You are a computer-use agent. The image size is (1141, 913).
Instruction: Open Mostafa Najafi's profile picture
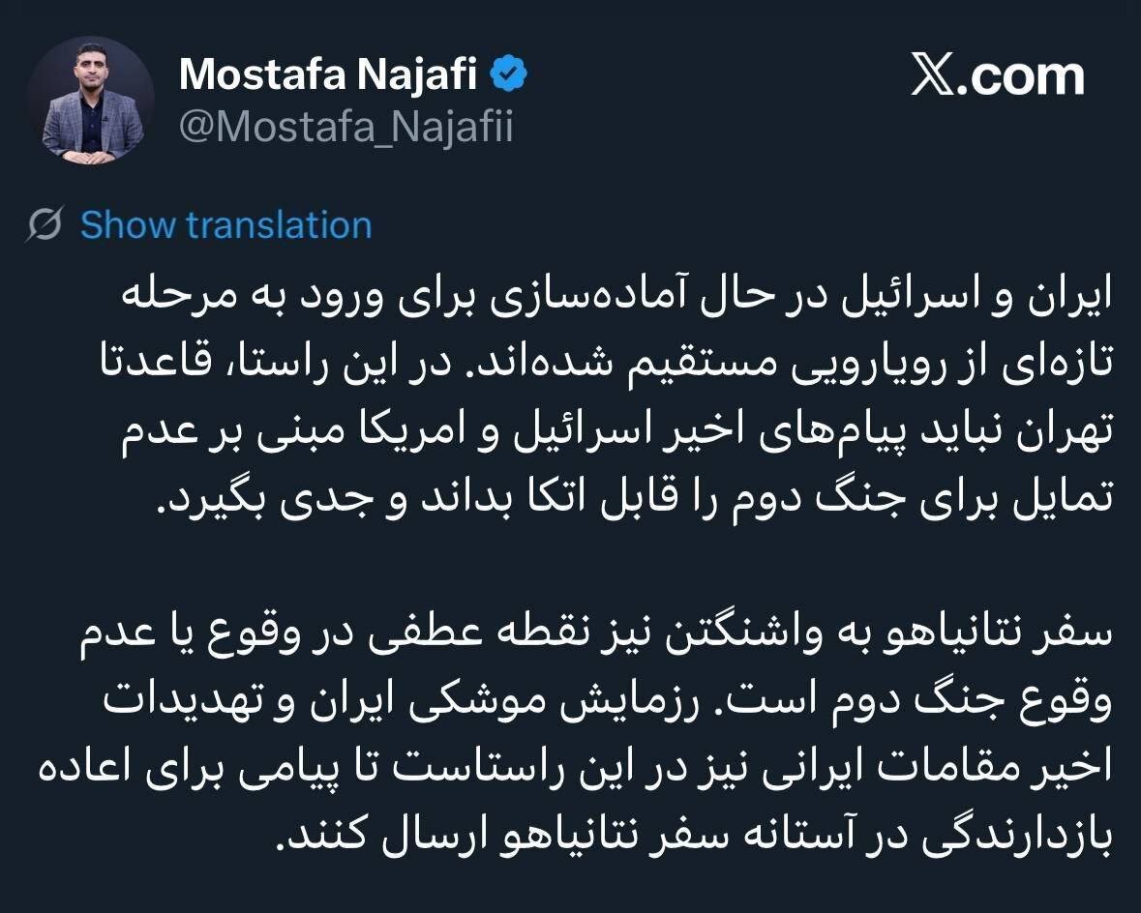click(92, 102)
